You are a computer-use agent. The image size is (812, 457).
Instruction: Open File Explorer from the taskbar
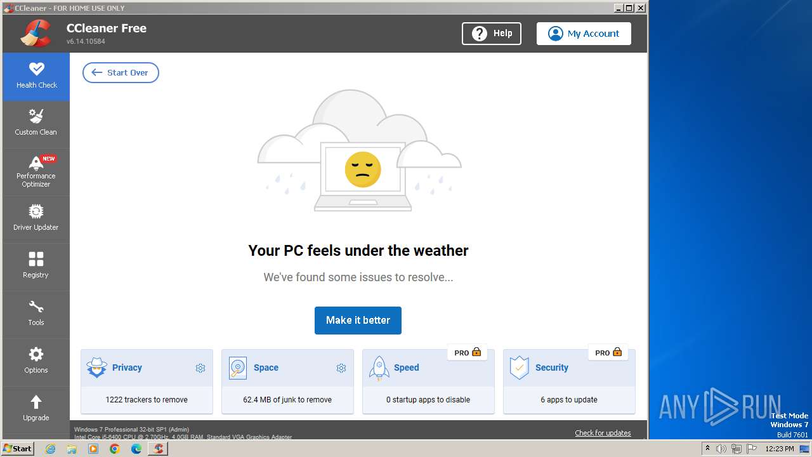[72, 449]
